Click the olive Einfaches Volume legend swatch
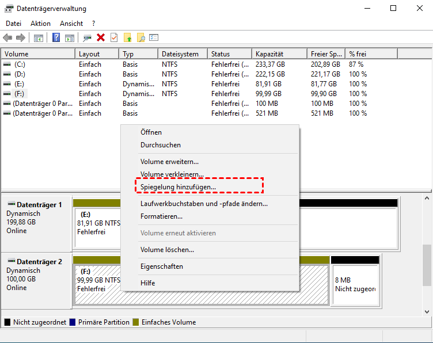This screenshot has height=343, width=433. tap(135, 322)
